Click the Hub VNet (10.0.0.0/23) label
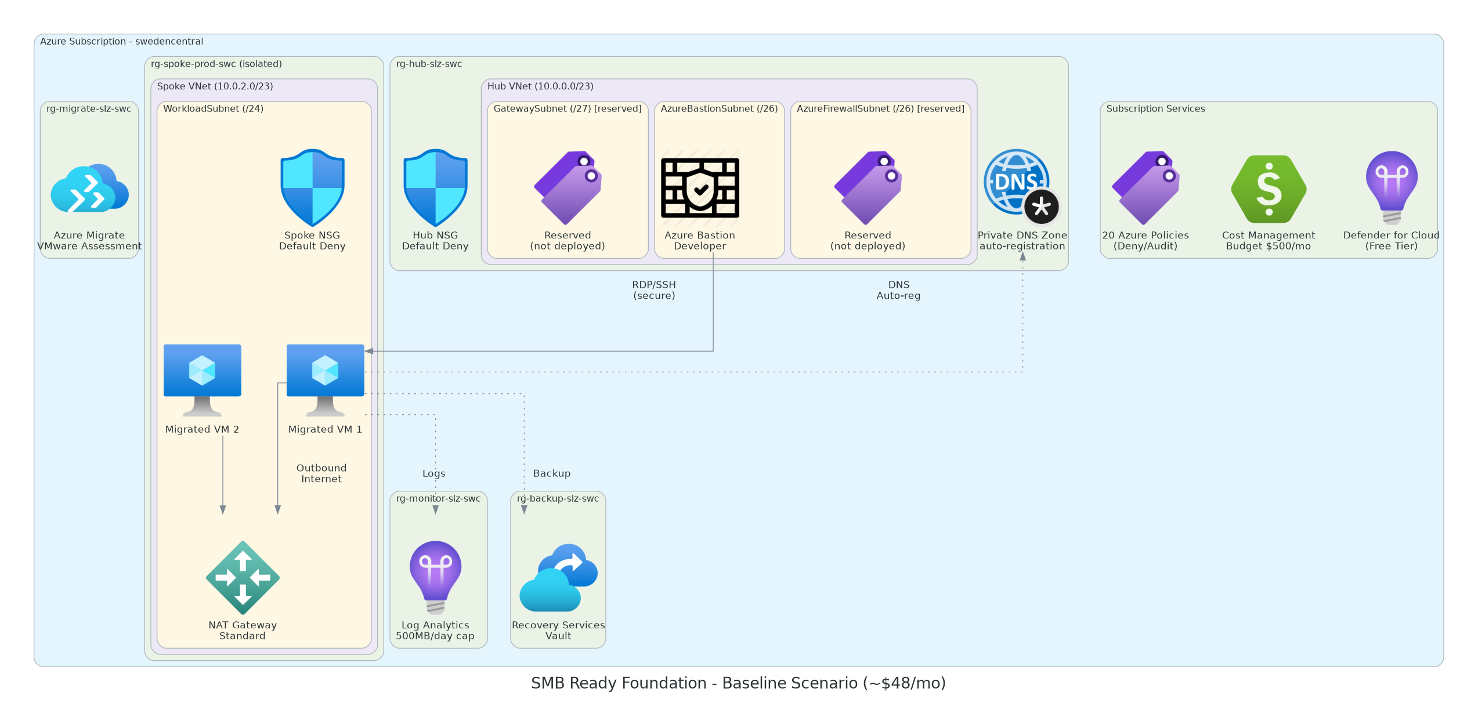The width and height of the screenshot is (1478, 724). tap(540, 86)
